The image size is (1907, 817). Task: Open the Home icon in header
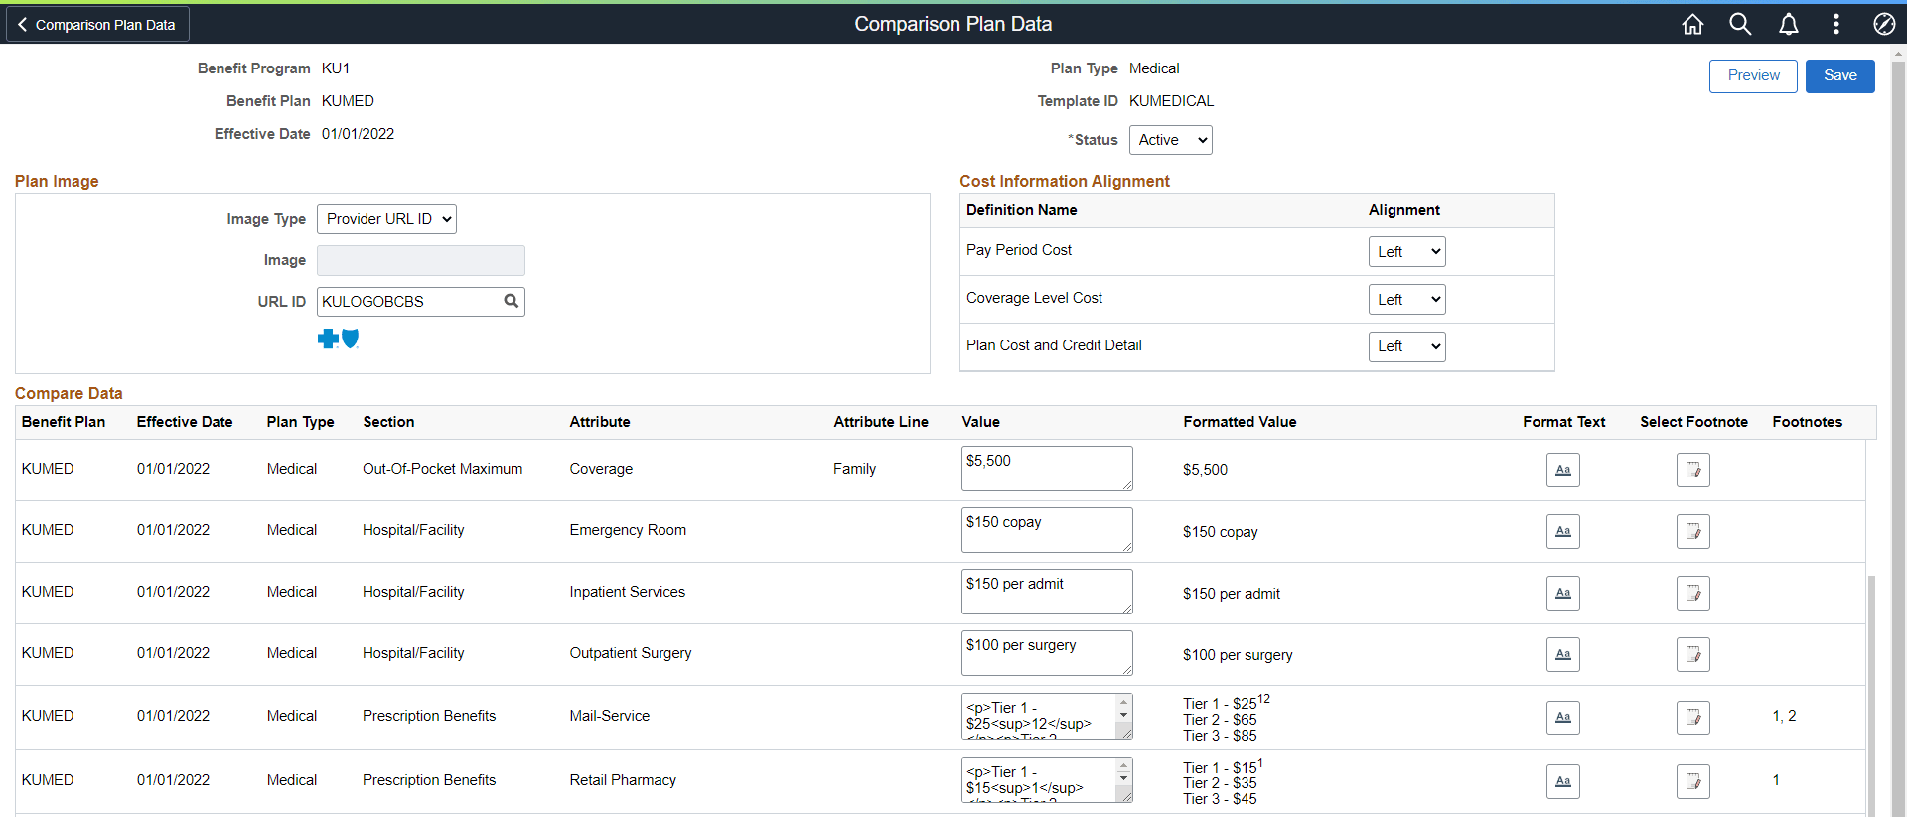[1692, 24]
